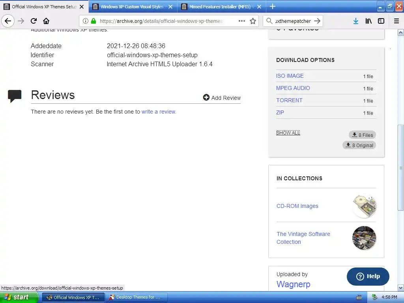The height and width of the screenshot is (303, 404).
Task: Switch to Windows XP Custom Visual Styles tab
Action: pyautogui.click(x=132, y=7)
